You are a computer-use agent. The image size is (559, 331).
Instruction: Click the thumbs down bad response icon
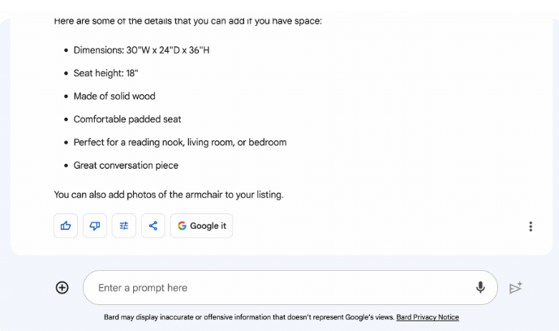(95, 226)
